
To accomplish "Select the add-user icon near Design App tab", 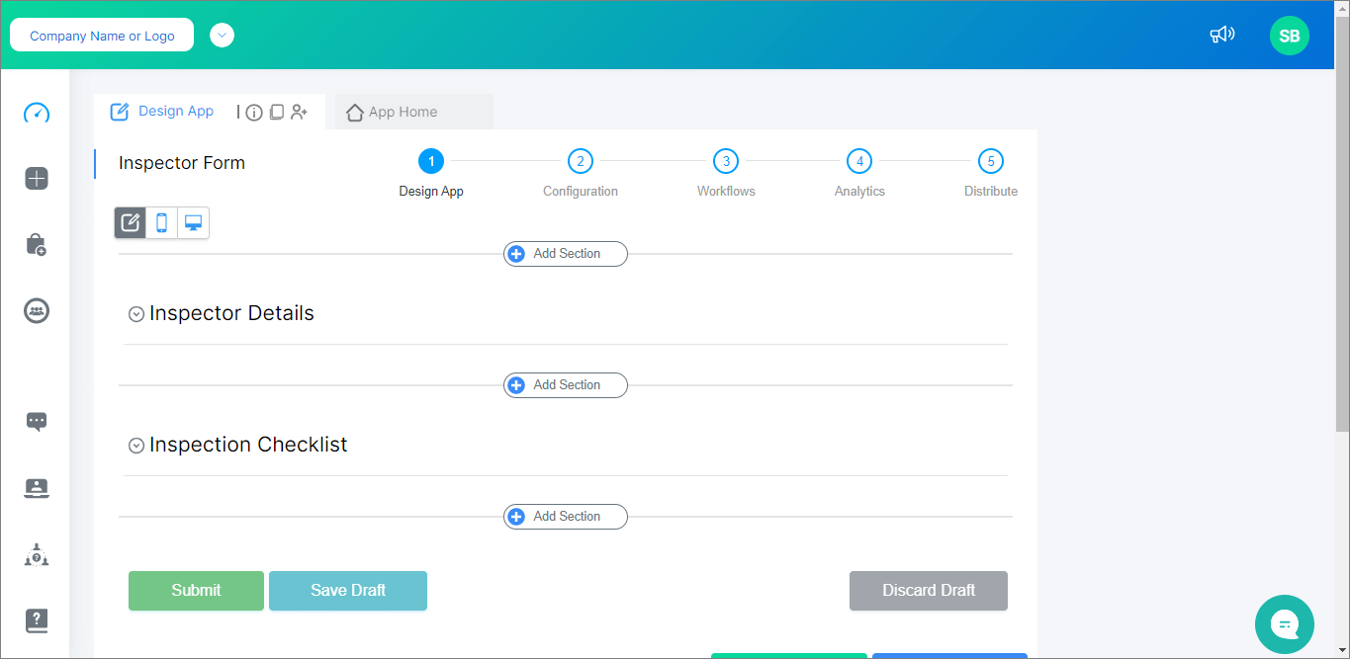I will coord(300,112).
